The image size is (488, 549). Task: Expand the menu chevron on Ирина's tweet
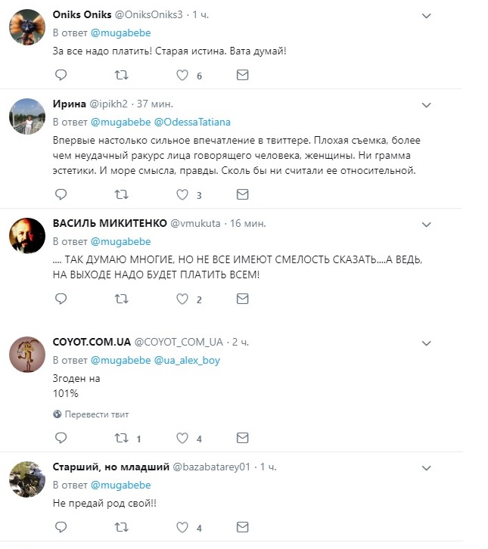coord(426,104)
